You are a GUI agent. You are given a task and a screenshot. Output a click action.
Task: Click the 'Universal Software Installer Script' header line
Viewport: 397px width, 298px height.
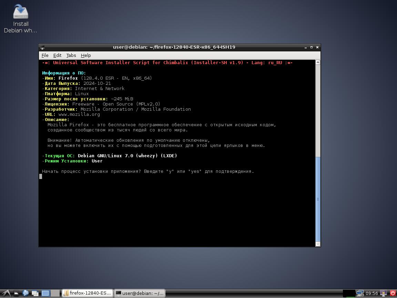167,62
